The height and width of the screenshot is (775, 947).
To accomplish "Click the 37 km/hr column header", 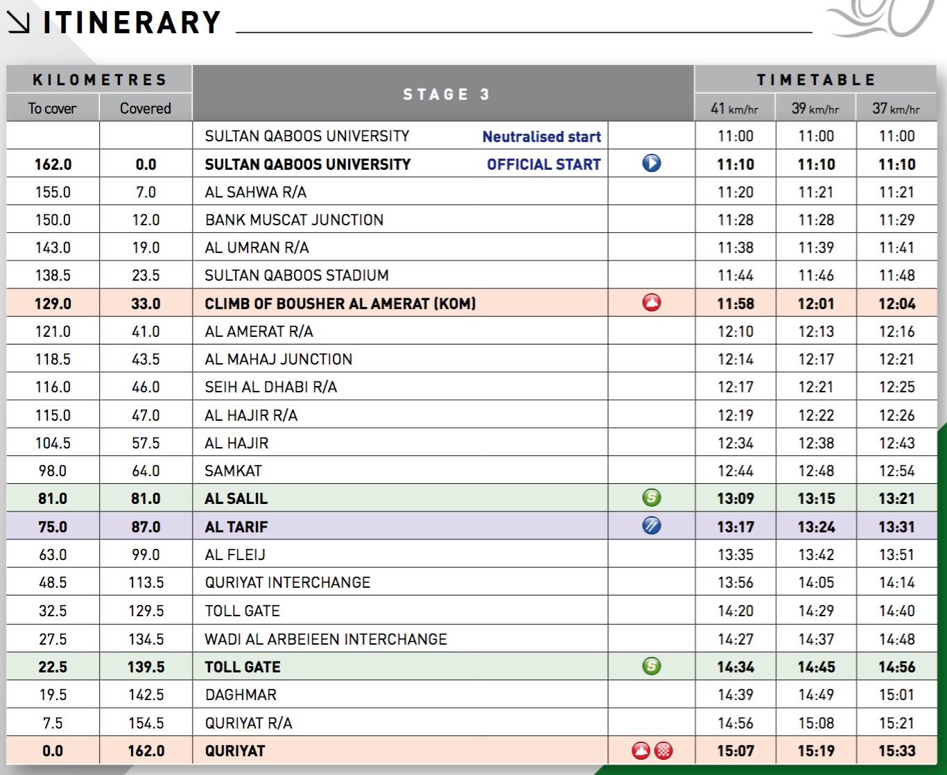I will coord(896,109).
